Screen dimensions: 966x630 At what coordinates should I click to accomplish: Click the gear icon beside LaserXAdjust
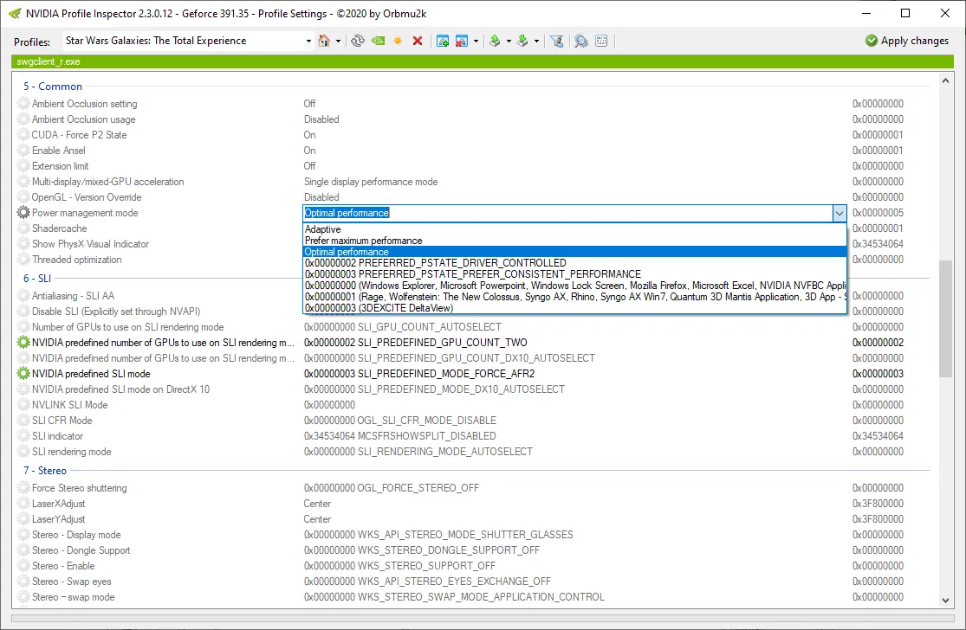coord(23,504)
